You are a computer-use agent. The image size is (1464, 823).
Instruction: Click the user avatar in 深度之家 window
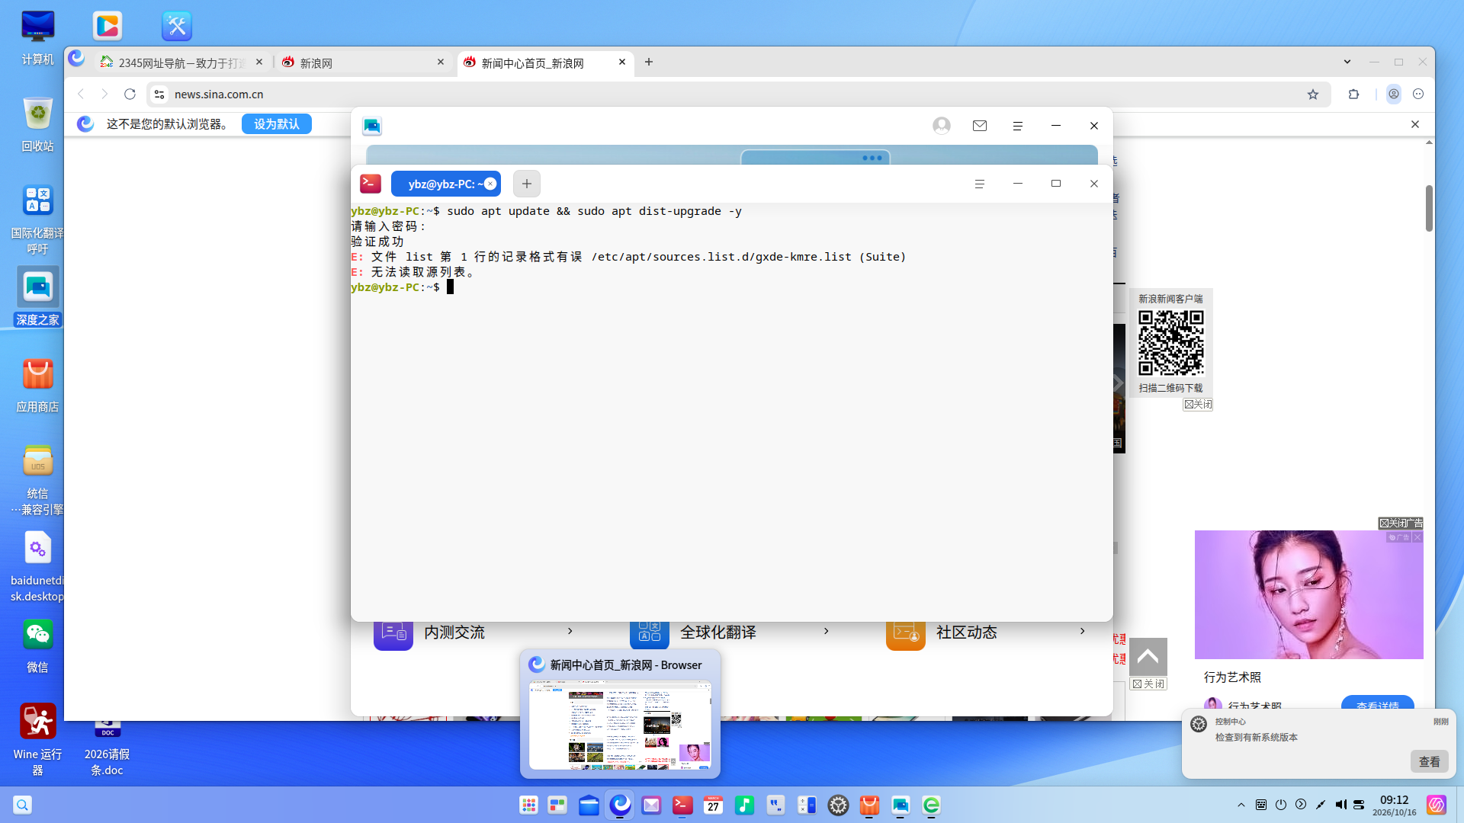pos(942,126)
